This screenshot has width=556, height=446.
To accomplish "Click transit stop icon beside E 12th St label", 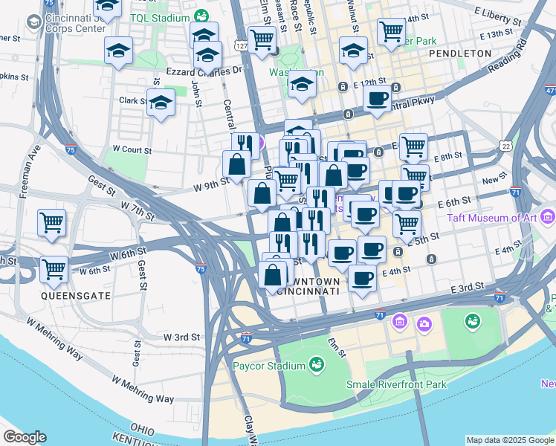I will [x=343, y=86].
